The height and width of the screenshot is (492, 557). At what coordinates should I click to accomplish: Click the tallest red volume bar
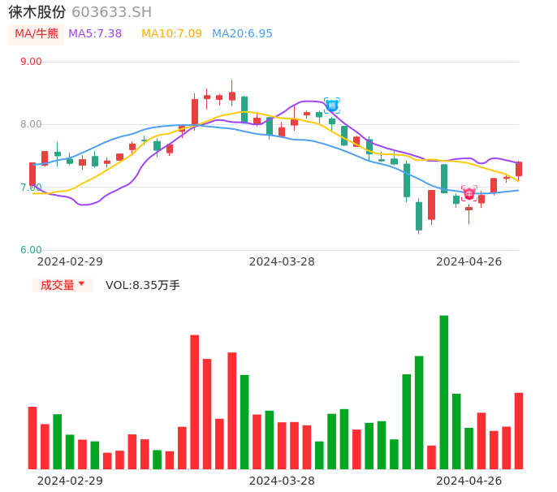(x=195, y=402)
